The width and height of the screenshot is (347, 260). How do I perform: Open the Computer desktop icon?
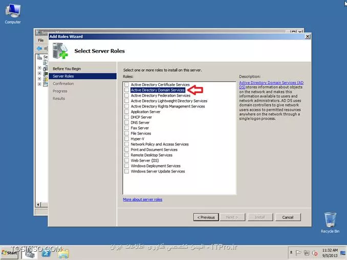13,14
